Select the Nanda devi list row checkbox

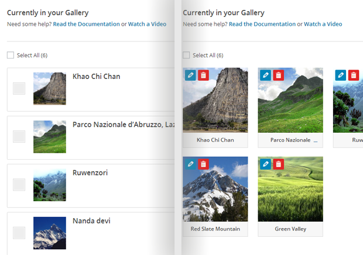point(19,233)
